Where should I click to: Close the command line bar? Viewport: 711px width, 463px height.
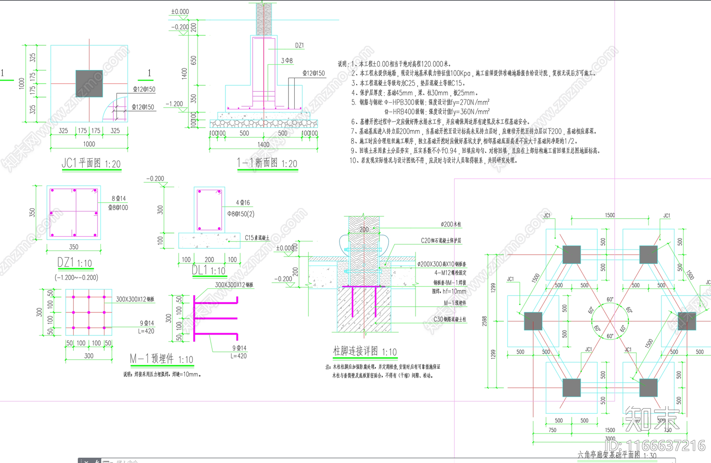tap(86, 461)
